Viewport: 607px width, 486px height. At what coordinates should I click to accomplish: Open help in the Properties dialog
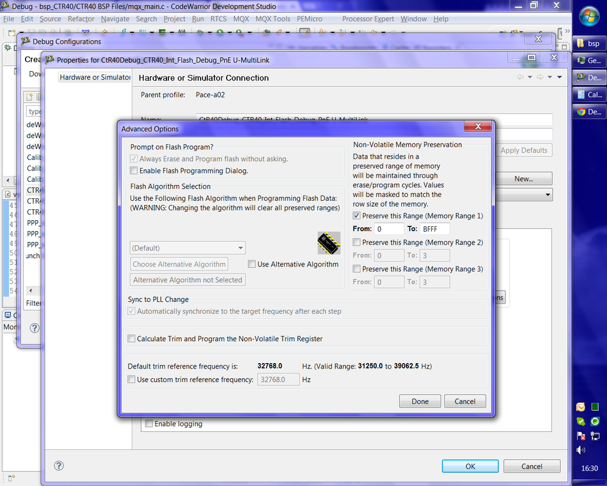tap(59, 466)
